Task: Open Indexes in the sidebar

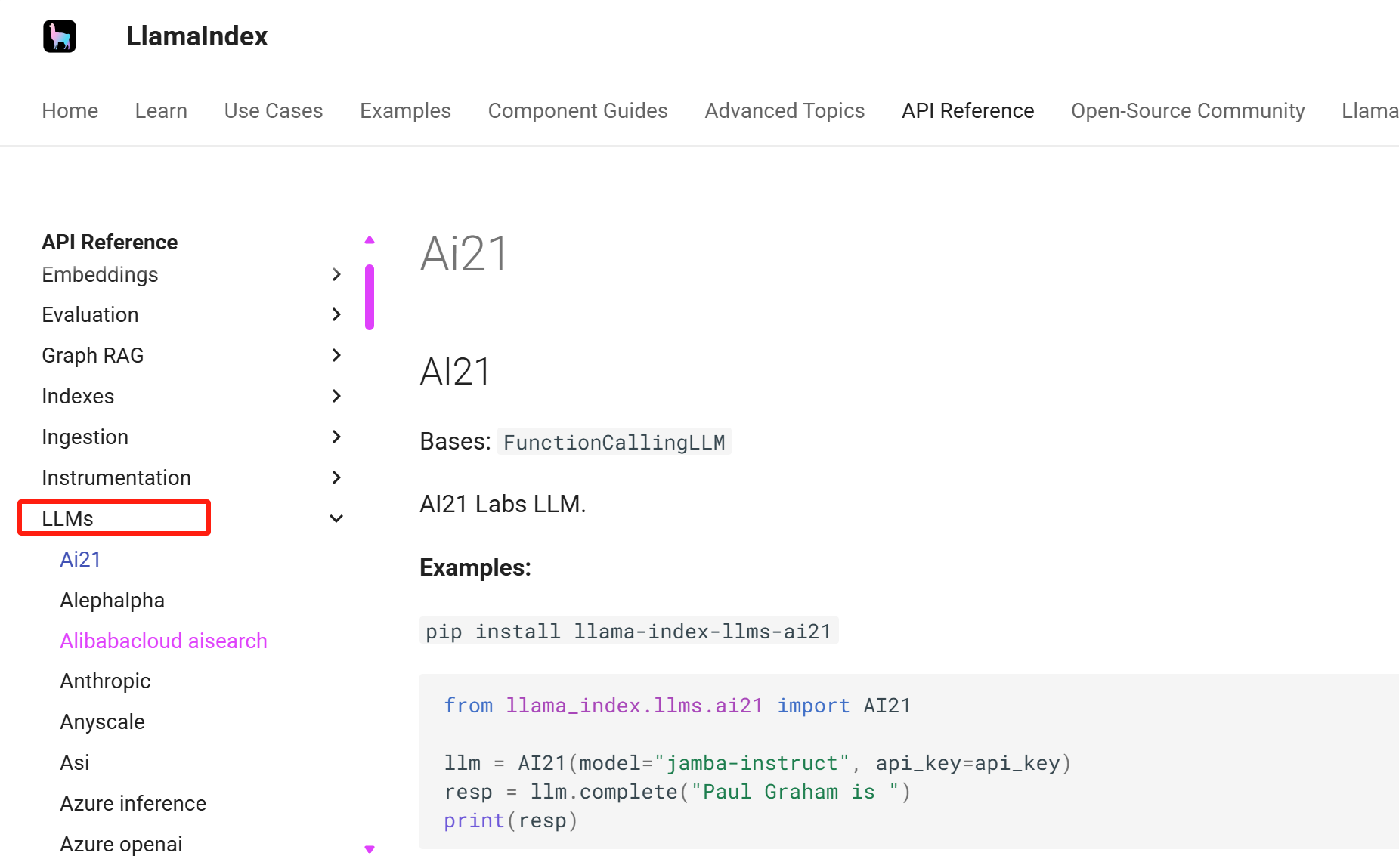Action: pyautogui.click(x=78, y=396)
